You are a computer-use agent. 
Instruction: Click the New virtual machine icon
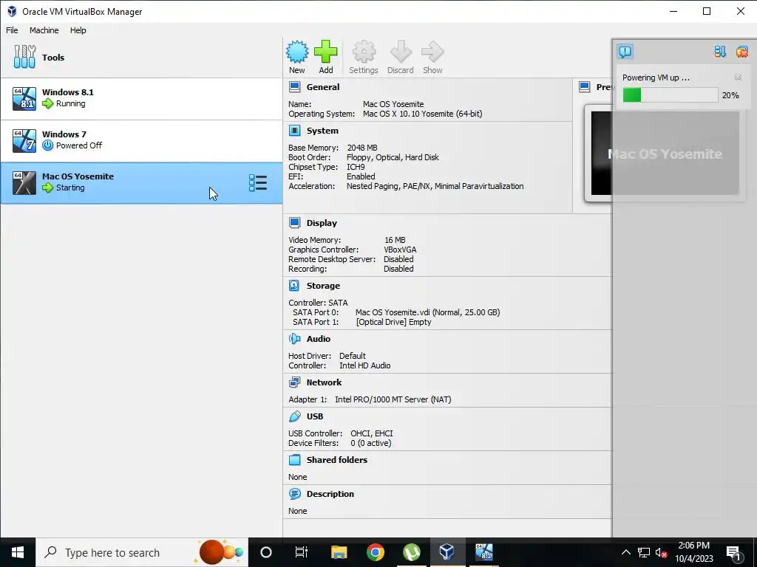[x=297, y=52]
